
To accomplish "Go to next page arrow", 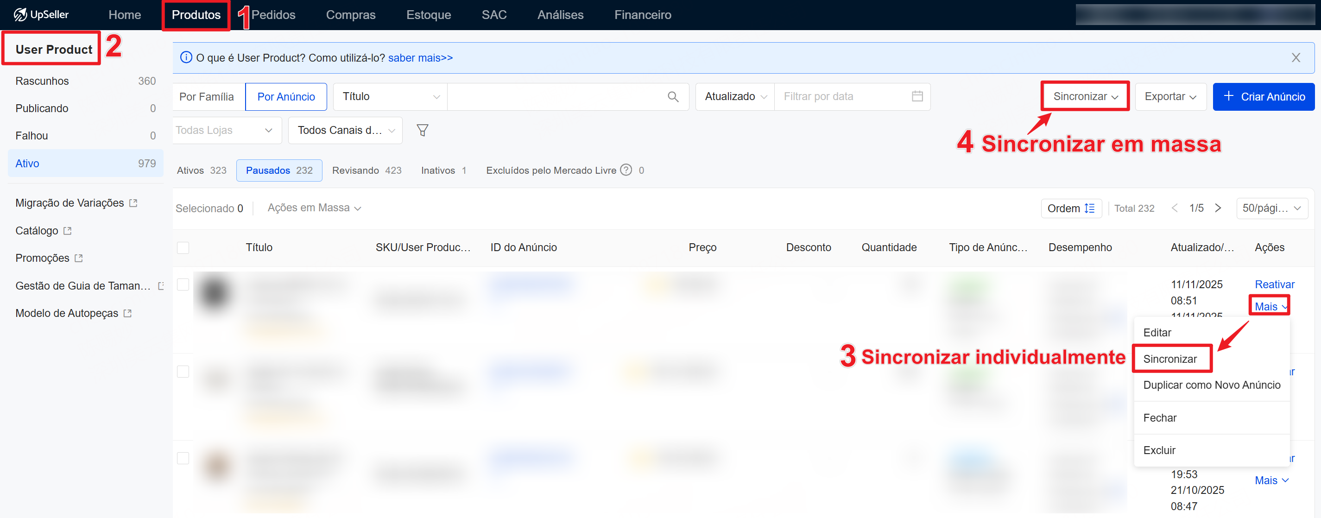I will click(1218, 208).
